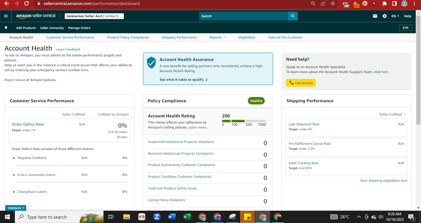Image resolution: width=421 pixels, height=223 pixels.
Task: Click the Account Health Assurance shield icon
Action: (151, 62)
